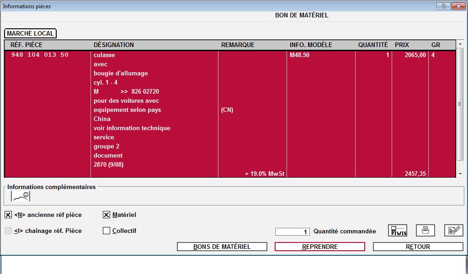
Task: Open the edit note pencil icon
Action: click(454, 231)
